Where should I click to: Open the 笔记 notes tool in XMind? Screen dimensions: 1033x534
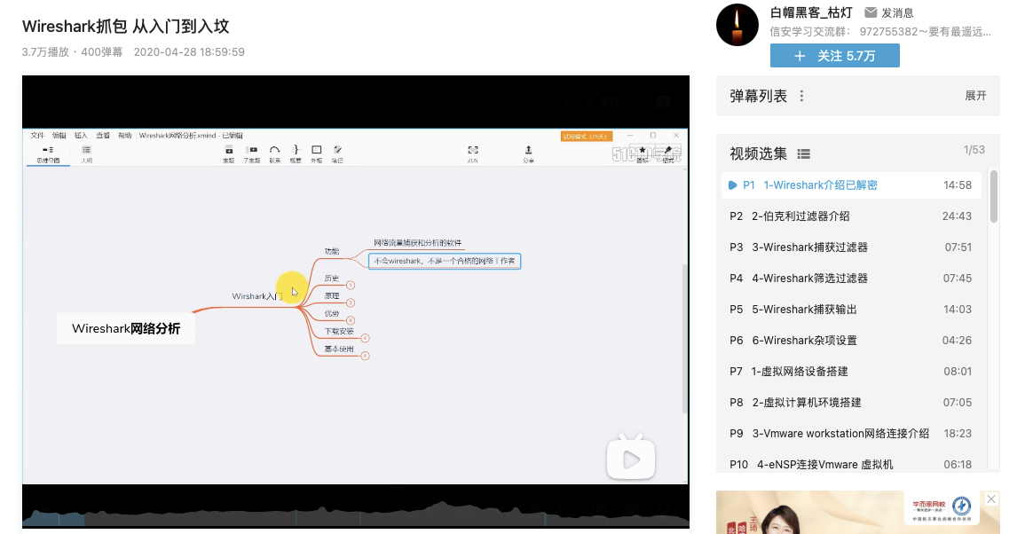point(337,153)
